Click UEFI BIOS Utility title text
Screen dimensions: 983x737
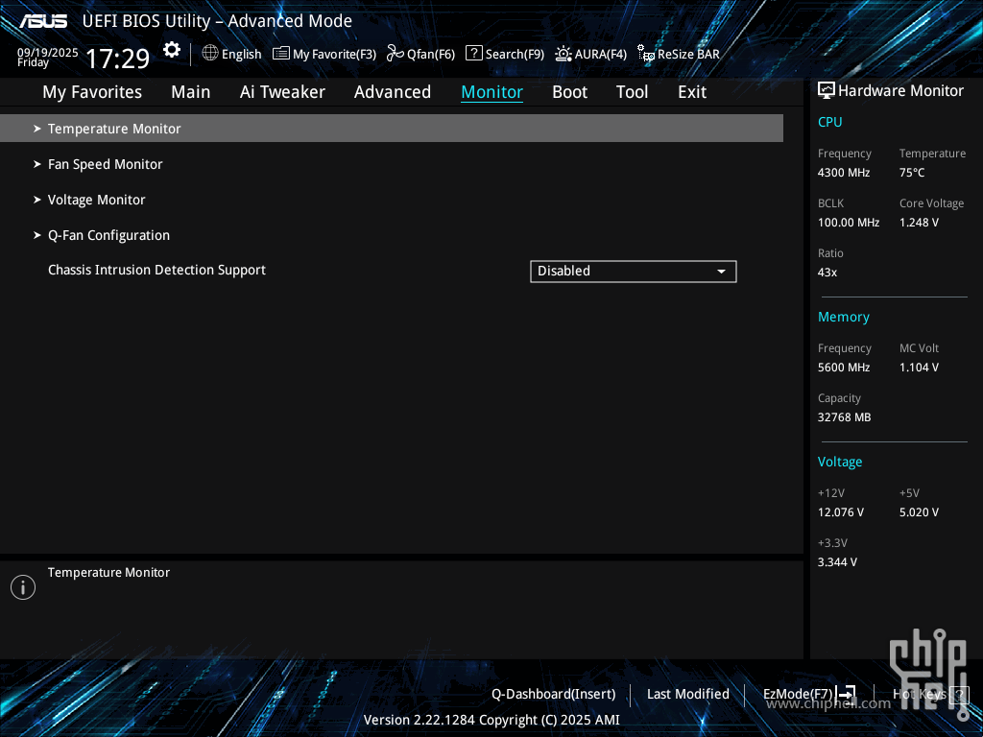pyautogui.click(x=217, y=21)
